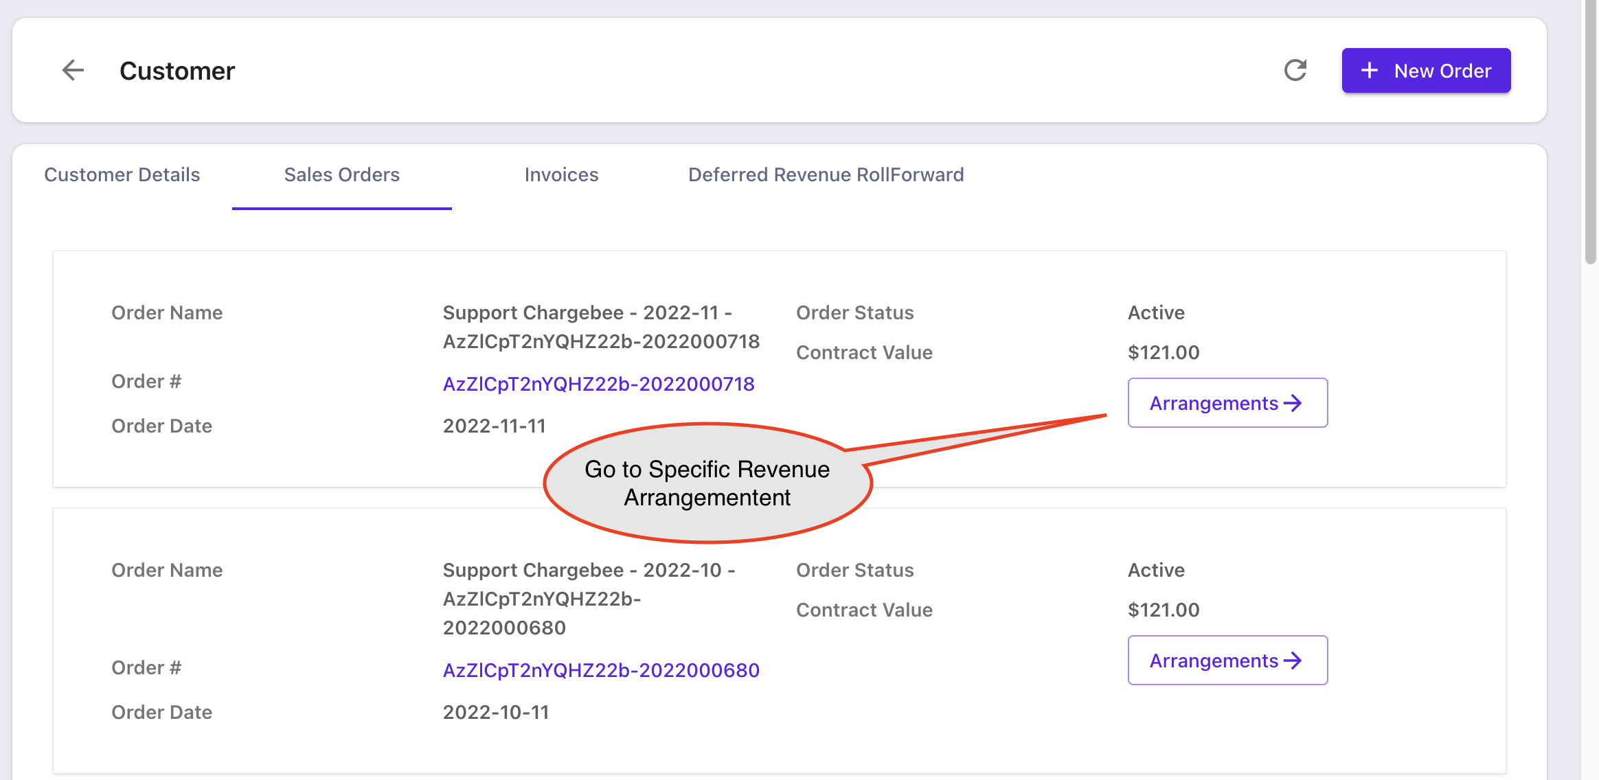The width and height of the screenshot is (1599, 780).
Task: Select the Sales Orders tab
Action: 341,174
